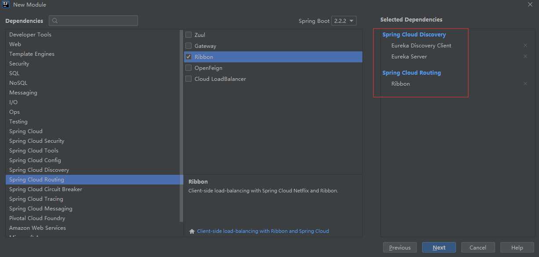Select the Testing category
Screen dimensions: 539x257
93,121
